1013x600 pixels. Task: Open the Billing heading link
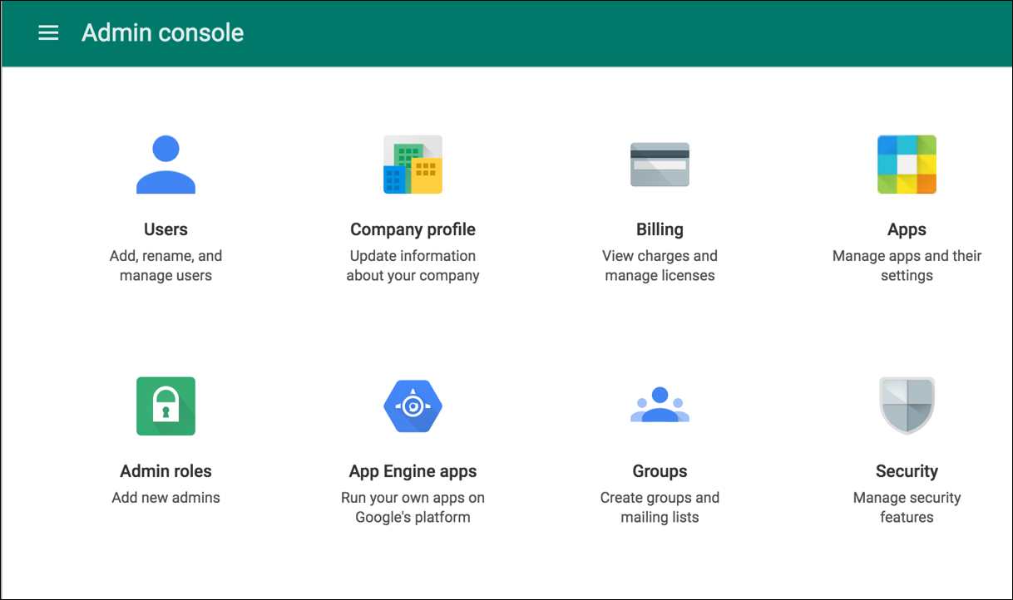[660, 229]
